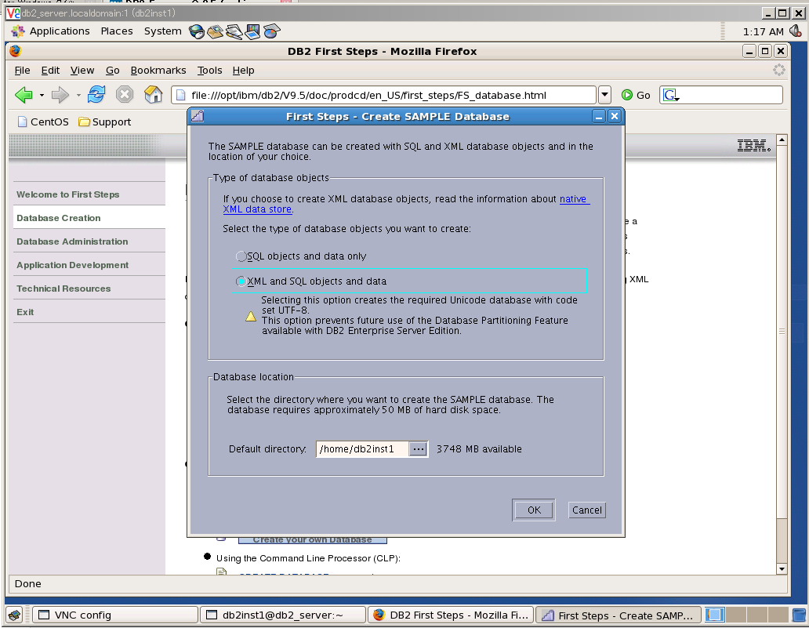Go to the Firefox home page

point(153,94)
